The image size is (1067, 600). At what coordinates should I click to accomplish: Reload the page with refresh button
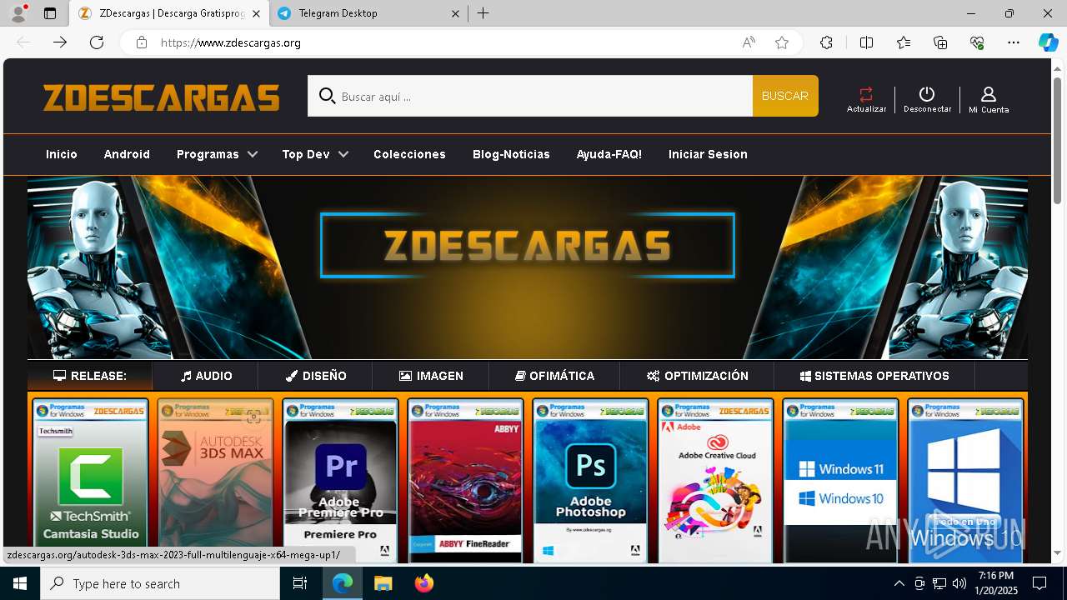click(97, 42)
